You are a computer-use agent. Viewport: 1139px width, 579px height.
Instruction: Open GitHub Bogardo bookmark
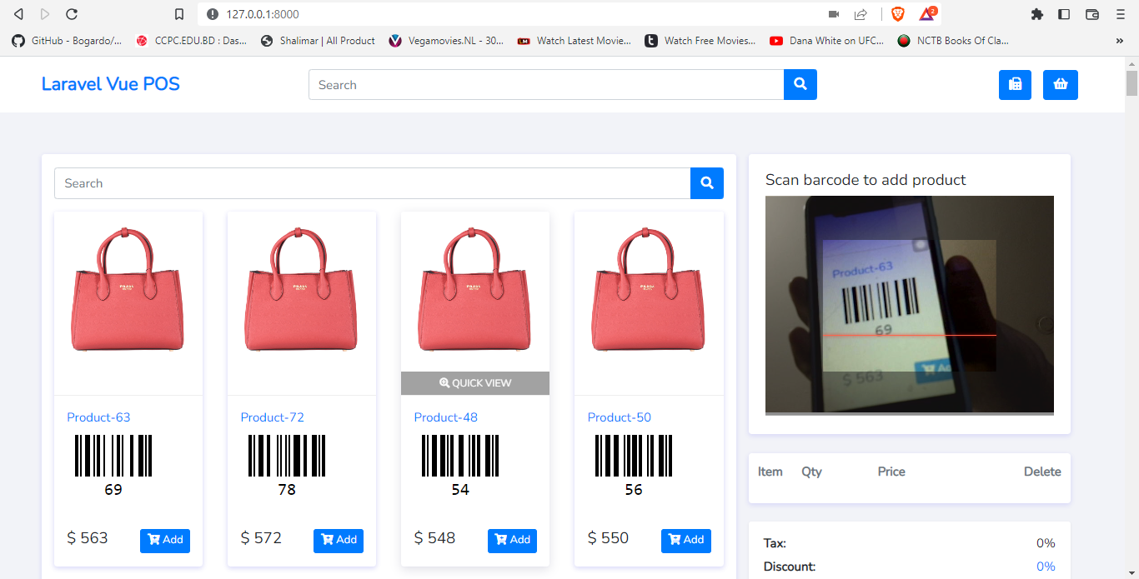pyautogui.click(x=67, y=40)
